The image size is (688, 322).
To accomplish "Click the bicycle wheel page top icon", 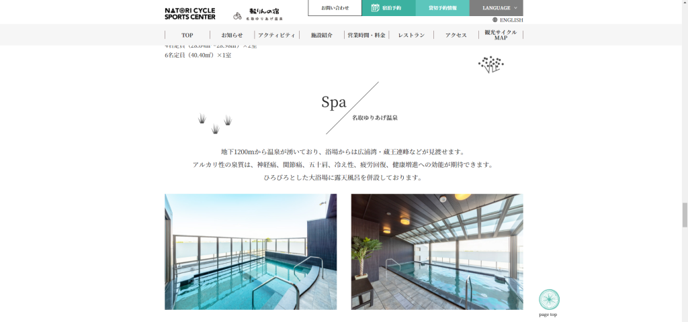I will pos(549,300).
